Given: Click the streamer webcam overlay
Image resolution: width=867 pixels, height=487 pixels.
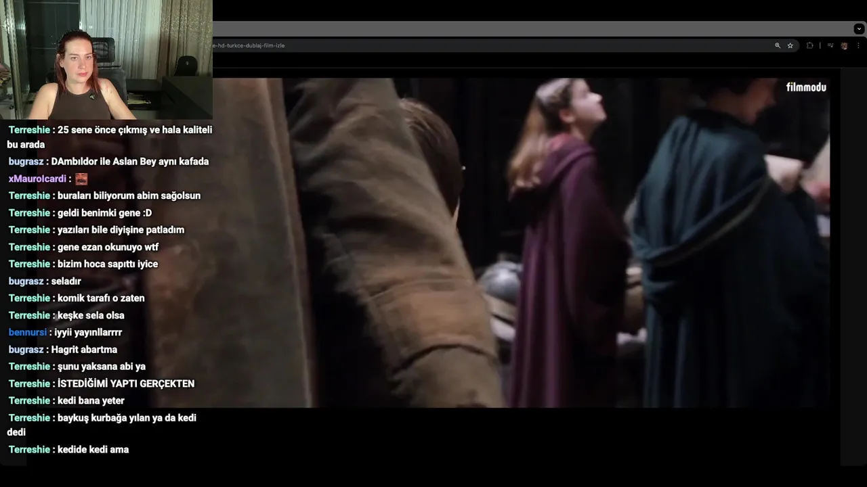Looking at the screenshot, I should point(106,60).
